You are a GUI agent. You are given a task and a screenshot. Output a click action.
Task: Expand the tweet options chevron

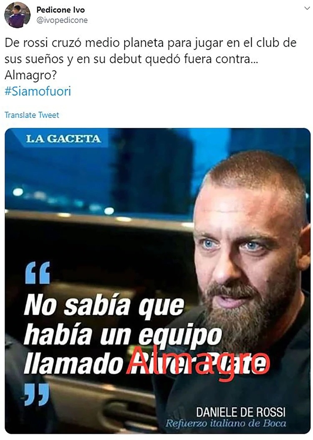(307, 9)
